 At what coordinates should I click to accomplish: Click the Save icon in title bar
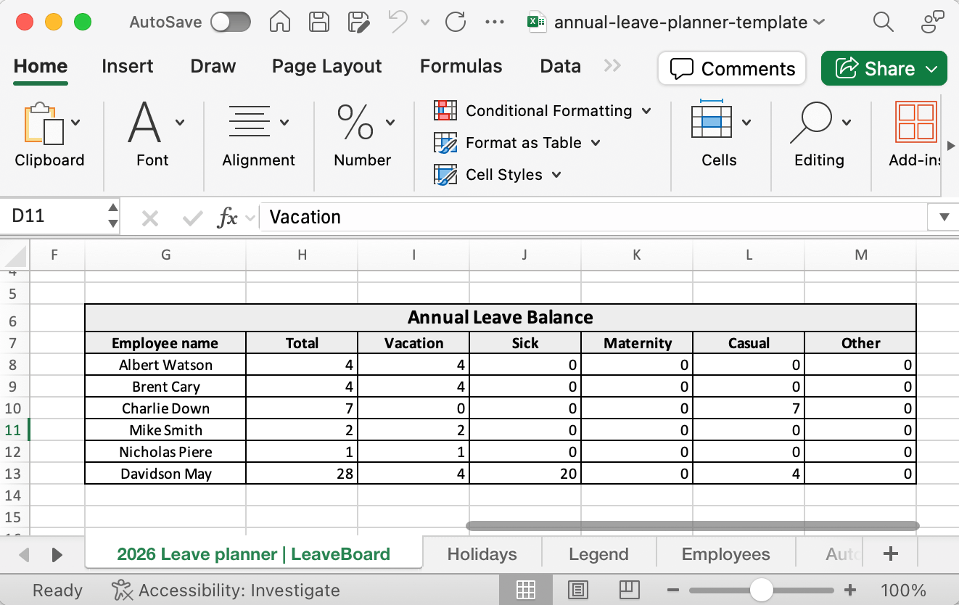click(318, 22)
